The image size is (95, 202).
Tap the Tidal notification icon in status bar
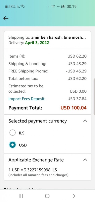tap(53, 6)
